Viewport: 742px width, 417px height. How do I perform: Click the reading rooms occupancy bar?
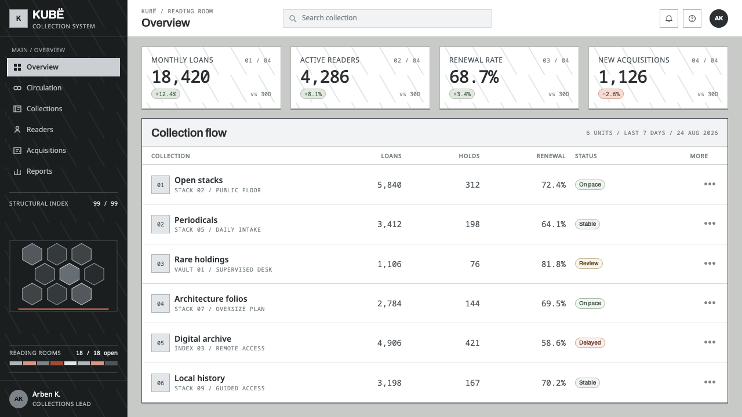click(x=64, y=363)
